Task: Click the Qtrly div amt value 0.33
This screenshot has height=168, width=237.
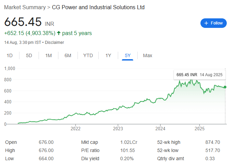Action: 210,158
